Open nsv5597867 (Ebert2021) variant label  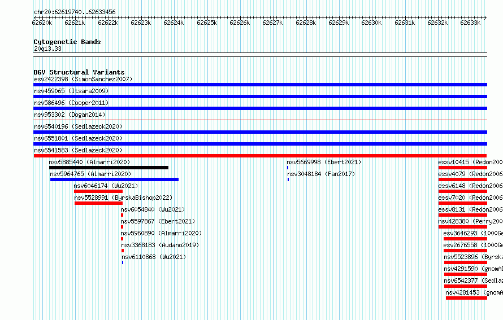point(158,221)
